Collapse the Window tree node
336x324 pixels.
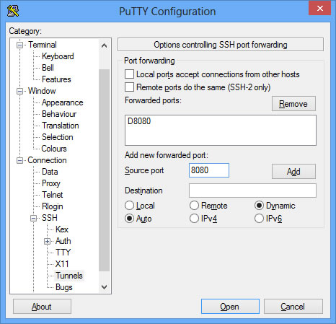point(20,91)
